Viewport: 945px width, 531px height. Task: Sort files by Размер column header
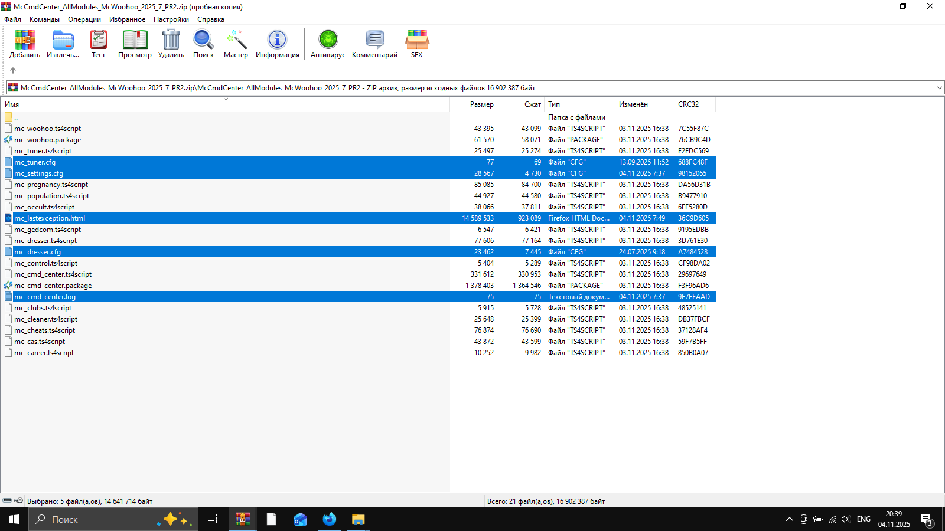click(481, 104)
